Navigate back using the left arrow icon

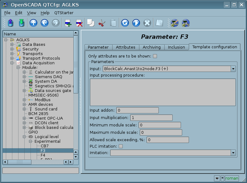(44, 23)
